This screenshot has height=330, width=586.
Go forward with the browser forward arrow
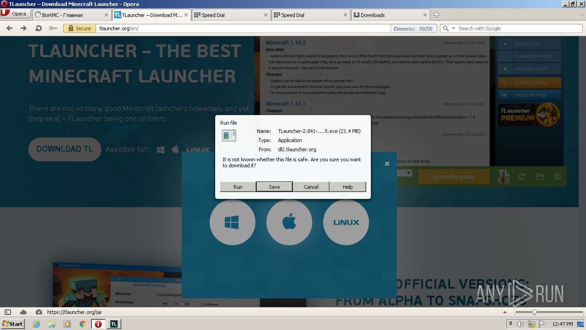24,28
